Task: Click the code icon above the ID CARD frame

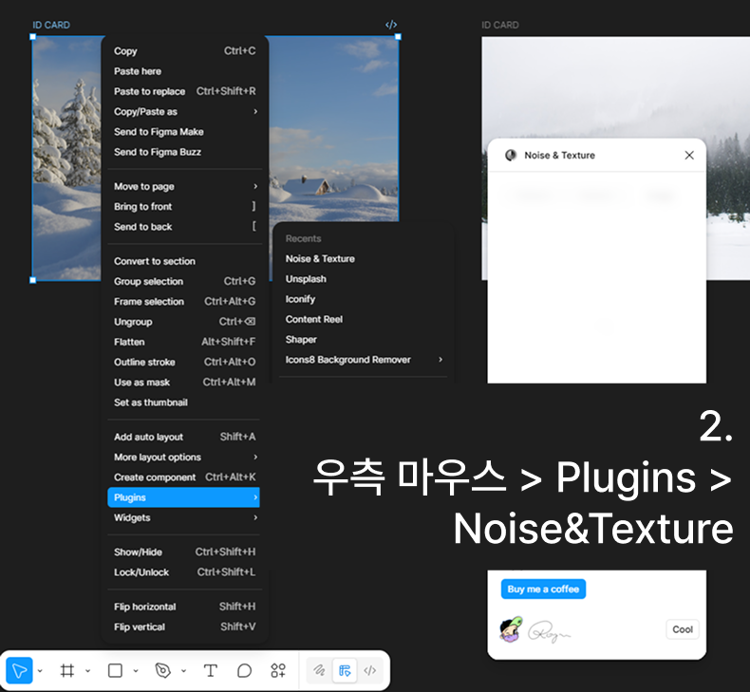Action: (391, 25)
